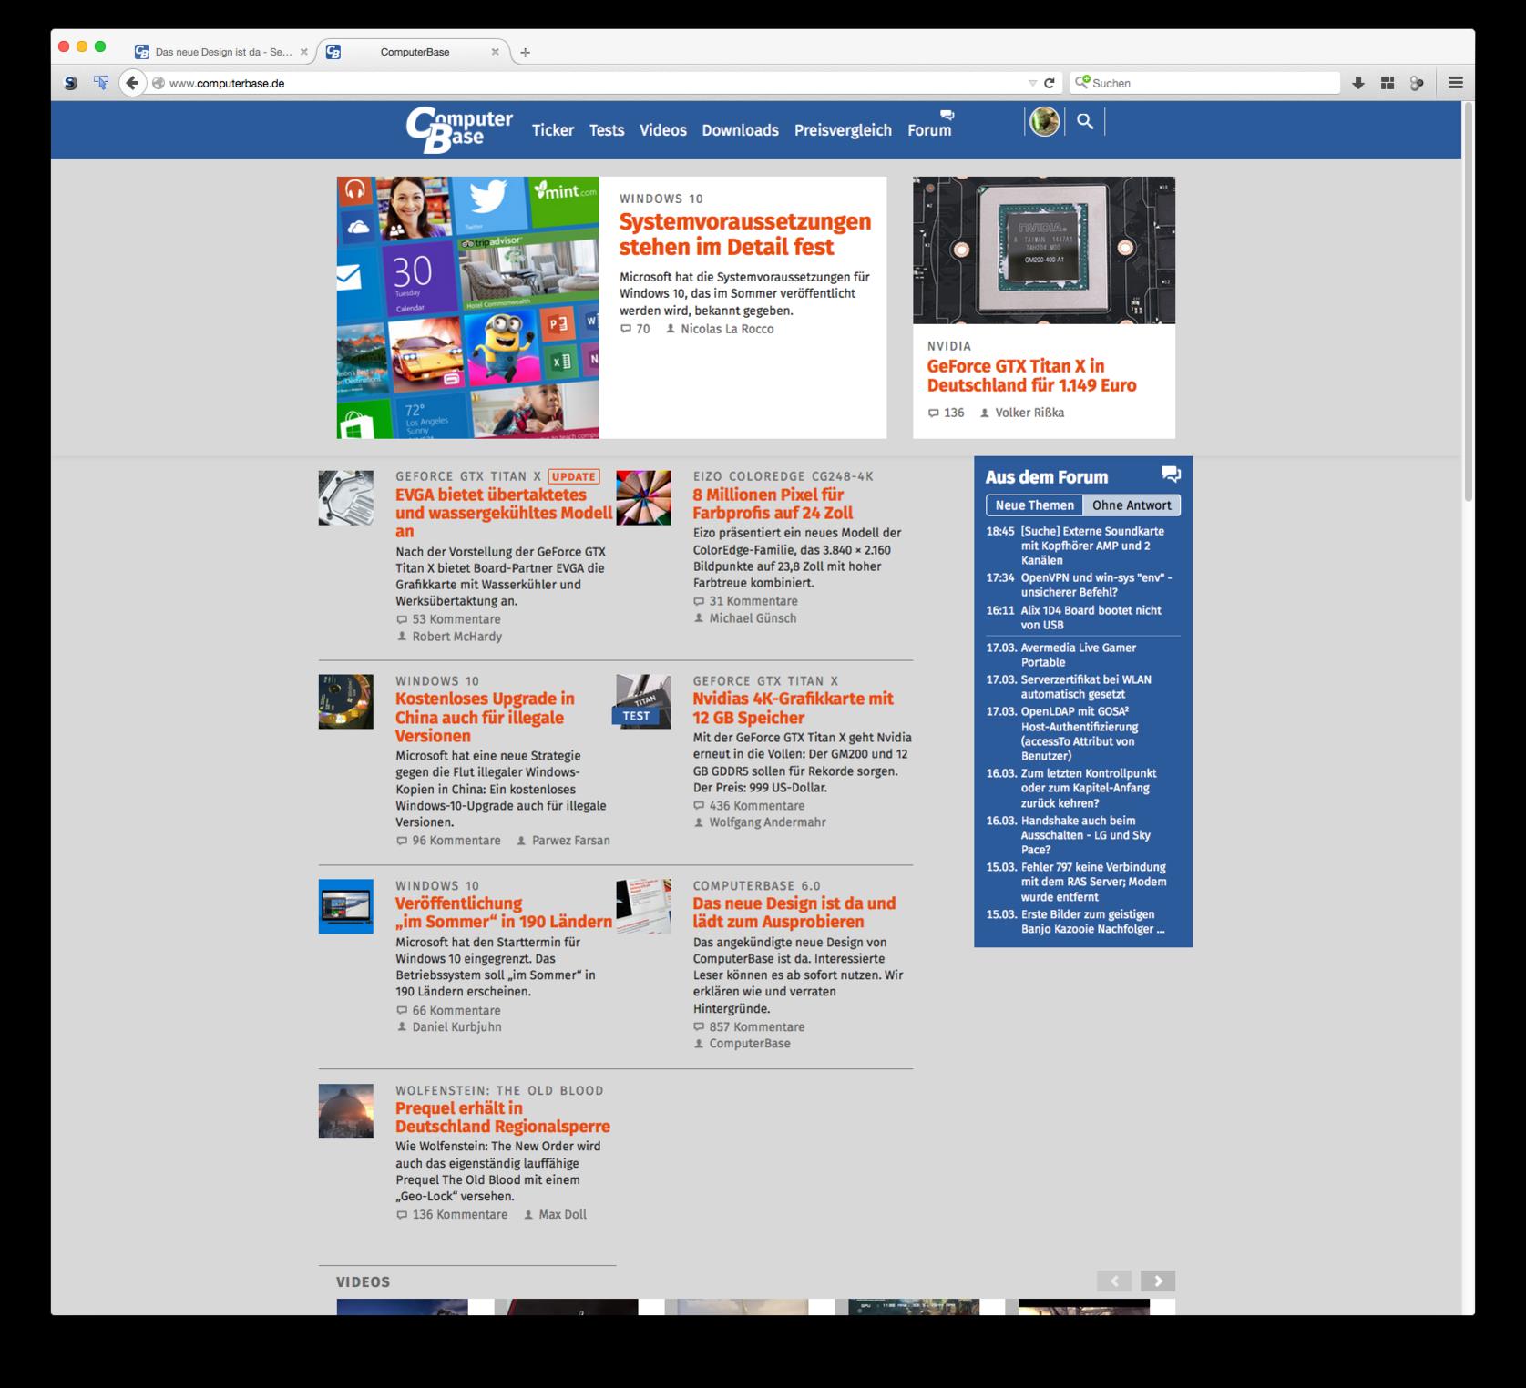This screenshot has height=1388, width=1526.
Task: Click the Windows 10 tiles feature image
Action: click(467, 308)
